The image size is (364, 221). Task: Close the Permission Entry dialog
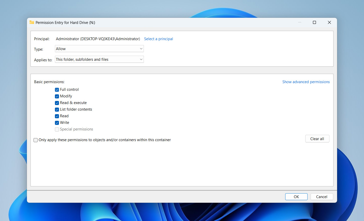(329, 22)
